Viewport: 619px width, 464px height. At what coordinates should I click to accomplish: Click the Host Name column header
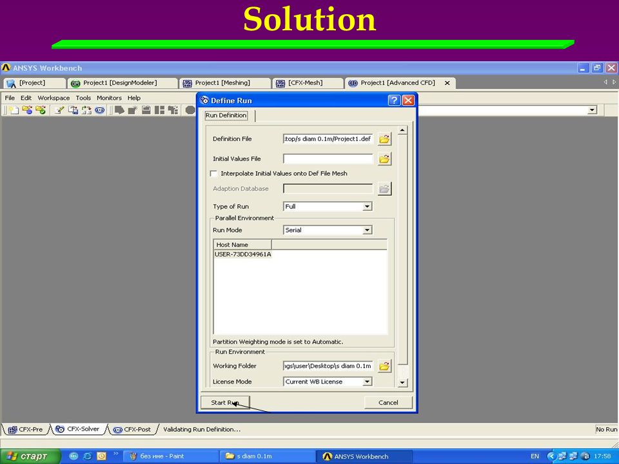242,245
